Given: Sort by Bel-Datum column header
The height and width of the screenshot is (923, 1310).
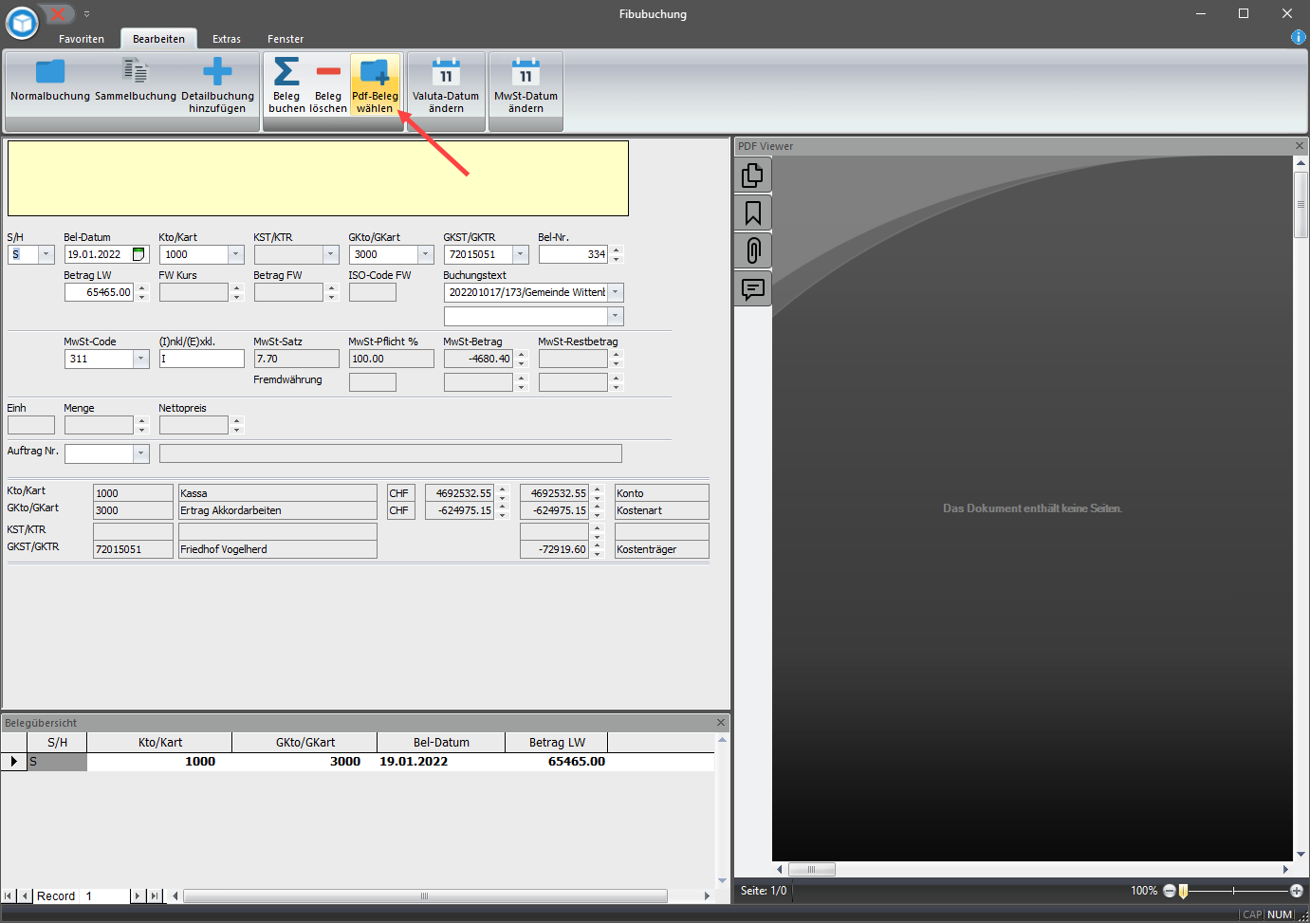Looking at the screenshot, I should point(441,742).
